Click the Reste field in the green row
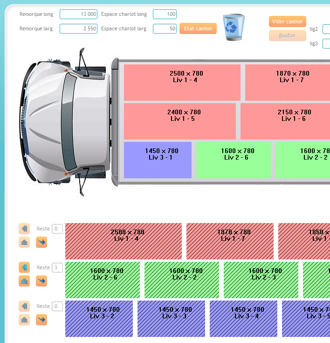This screenshot has width=330, height=343. pos(57,267)
